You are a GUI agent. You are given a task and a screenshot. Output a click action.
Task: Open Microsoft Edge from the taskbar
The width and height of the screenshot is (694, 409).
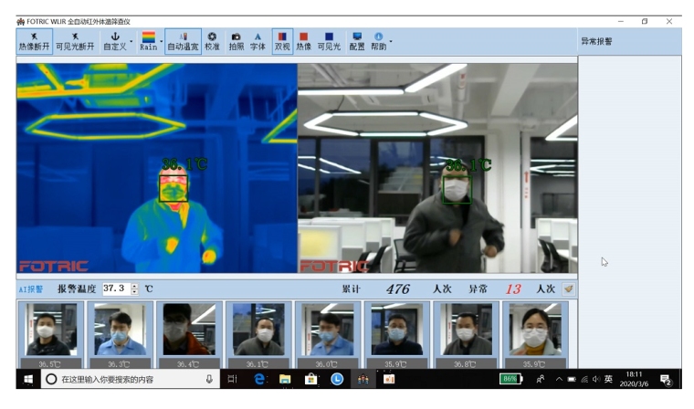click(260, 379)
